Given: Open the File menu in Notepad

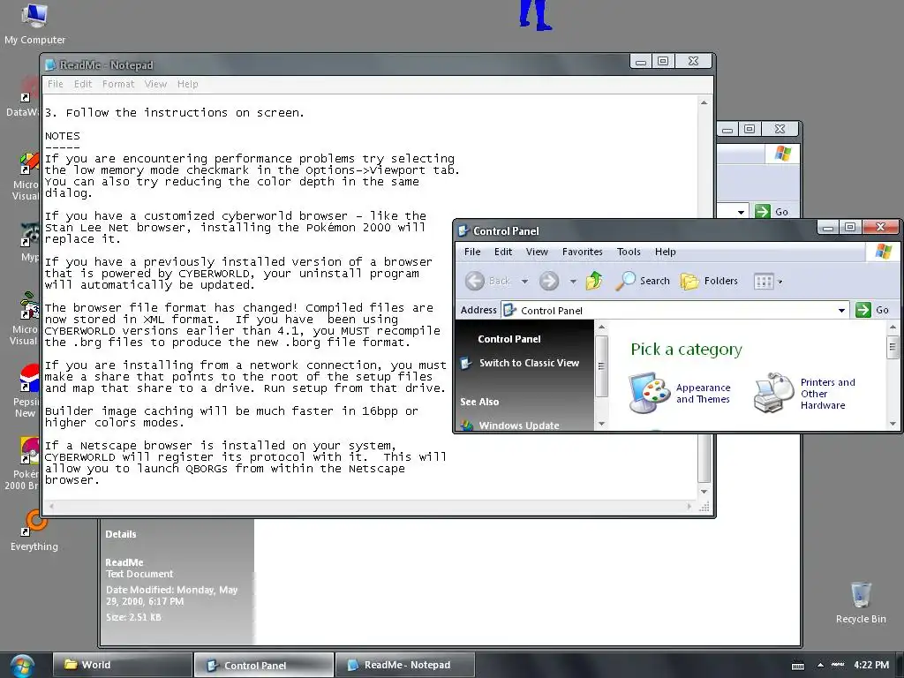Looking at the screenshot, I should (56, 84).
